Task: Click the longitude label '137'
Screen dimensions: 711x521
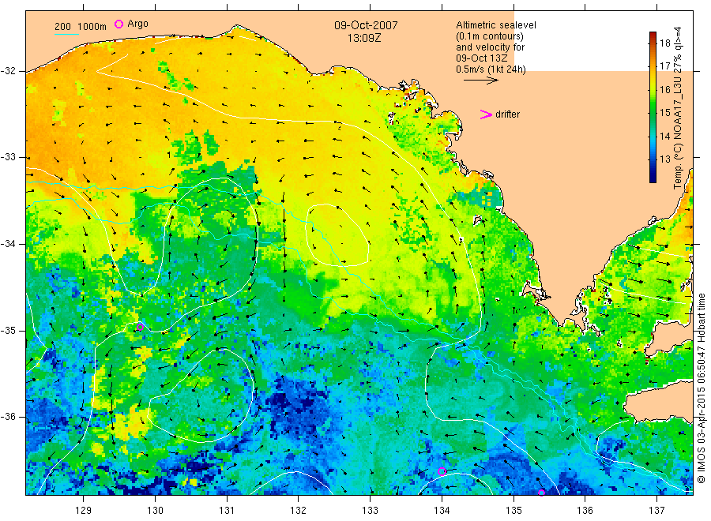Action: tap(656, 511)
